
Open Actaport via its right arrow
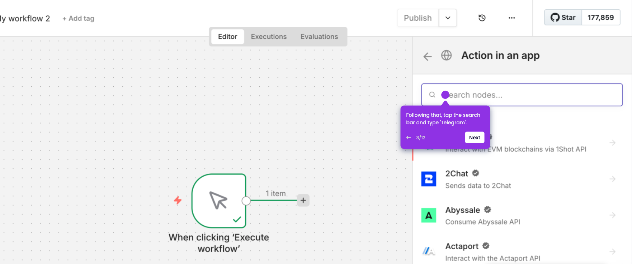pos(612,251)
